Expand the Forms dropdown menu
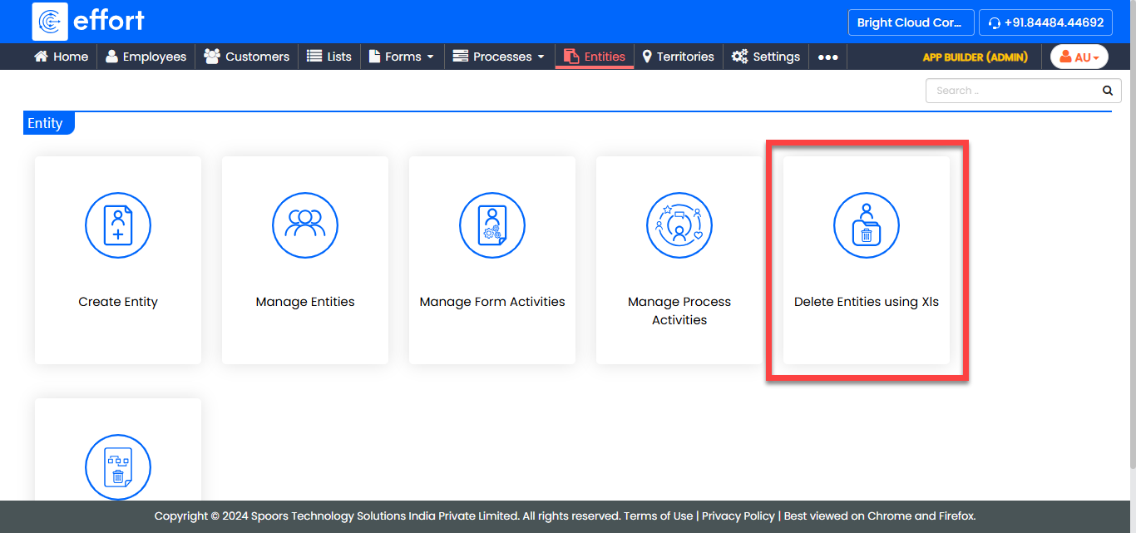The image size is (1136, 533). (402, 57)
